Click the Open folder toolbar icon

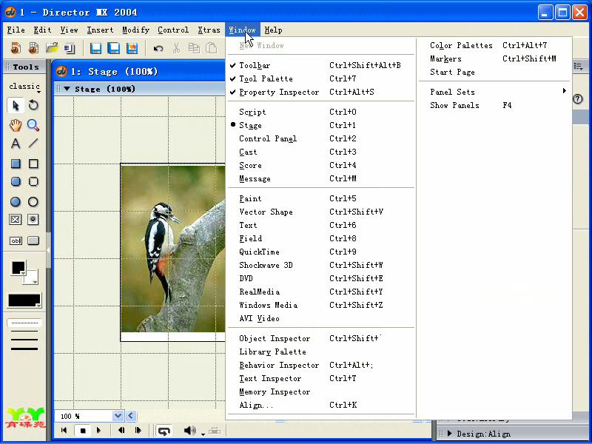coord(52,48)
